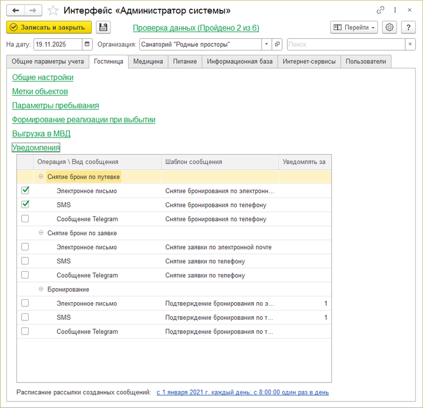Click the back navigation arrow
This screenshot has height=408, width=423.
[15, 11]
